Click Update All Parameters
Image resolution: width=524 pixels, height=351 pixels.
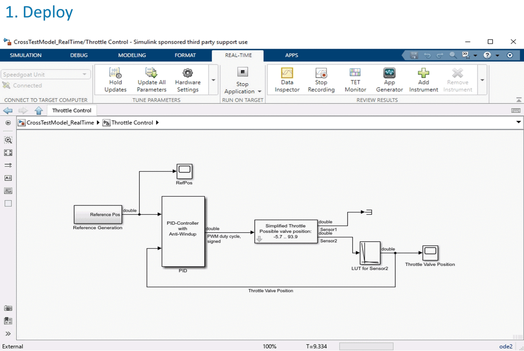click(x=151, y=79)
